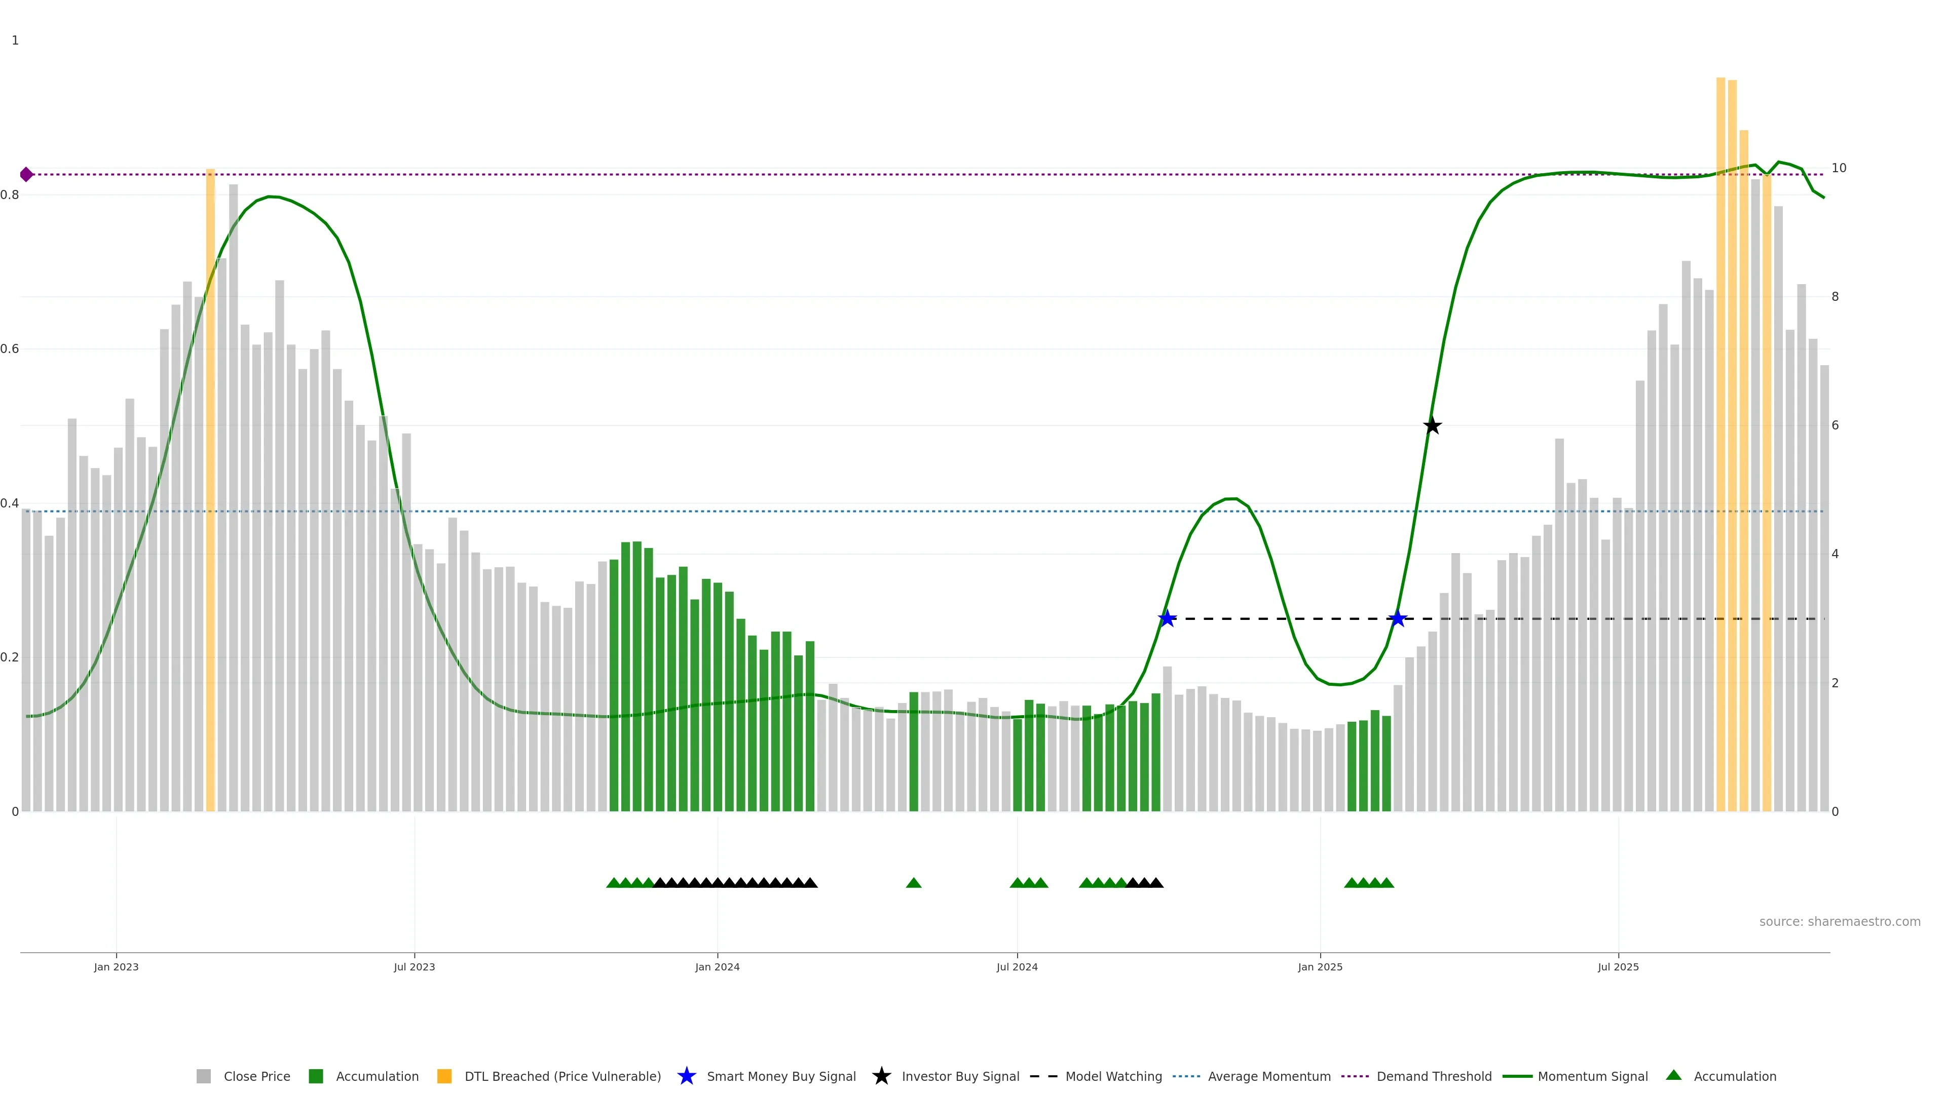Click the black star icon in legend
Viewport: 1946px width, 1094px height.
(881, 1076)
